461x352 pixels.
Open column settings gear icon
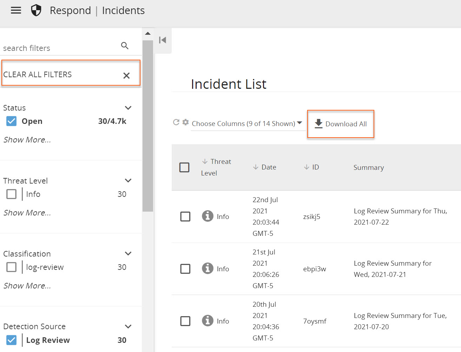tap(186, 122)
